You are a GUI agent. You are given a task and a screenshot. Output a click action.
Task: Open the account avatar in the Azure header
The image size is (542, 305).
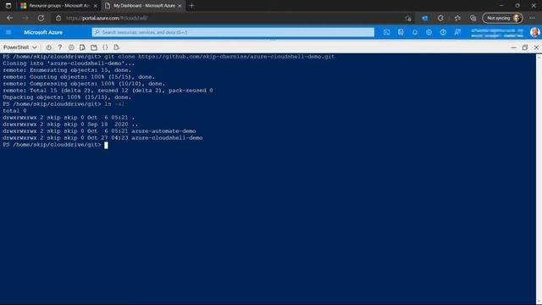click(534, 32)
